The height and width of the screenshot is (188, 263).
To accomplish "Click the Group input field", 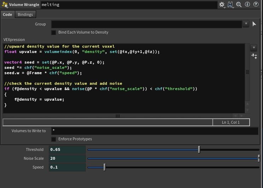I will (147, 24).
